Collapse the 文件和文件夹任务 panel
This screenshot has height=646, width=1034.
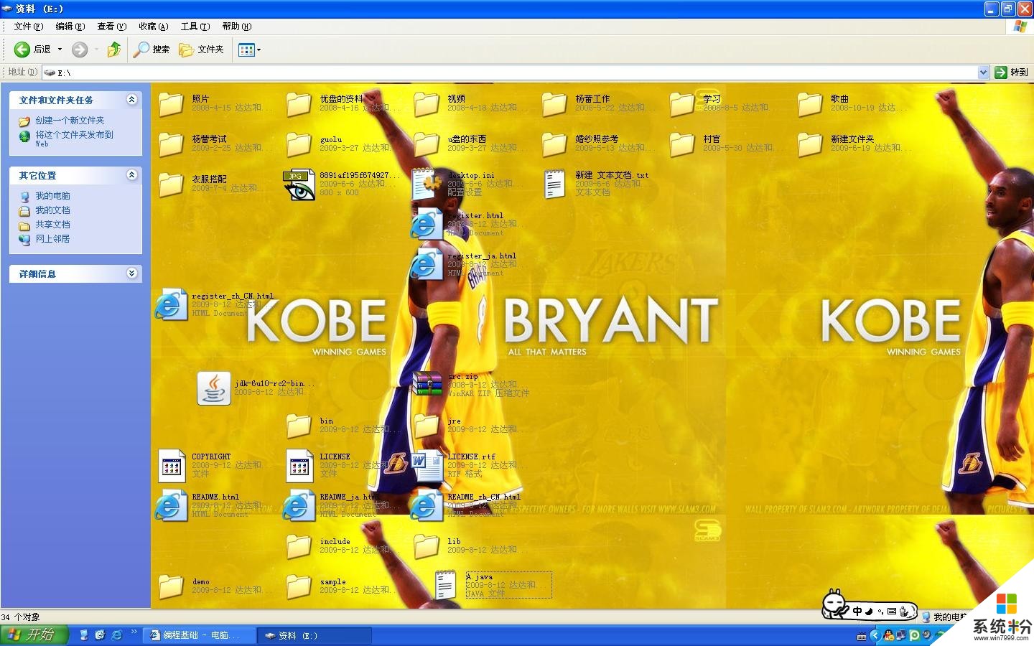pyautogui.click(x=131, y=100)
